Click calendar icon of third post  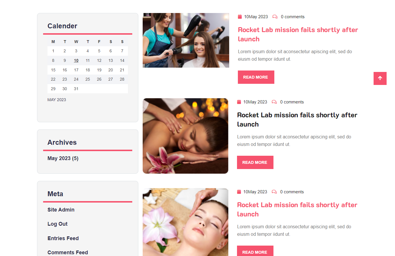pyautogui.click(x=239, y=192)
